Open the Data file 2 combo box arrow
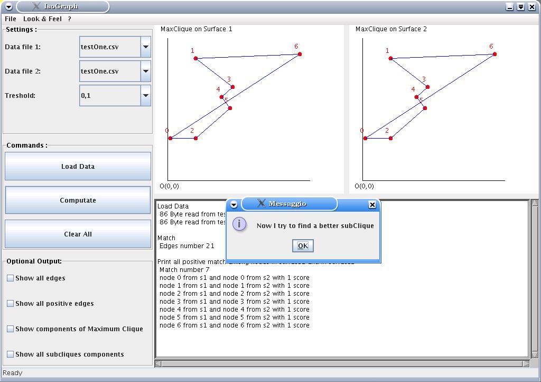The height and width of the screenshot is (382, 541). point(145,71)
